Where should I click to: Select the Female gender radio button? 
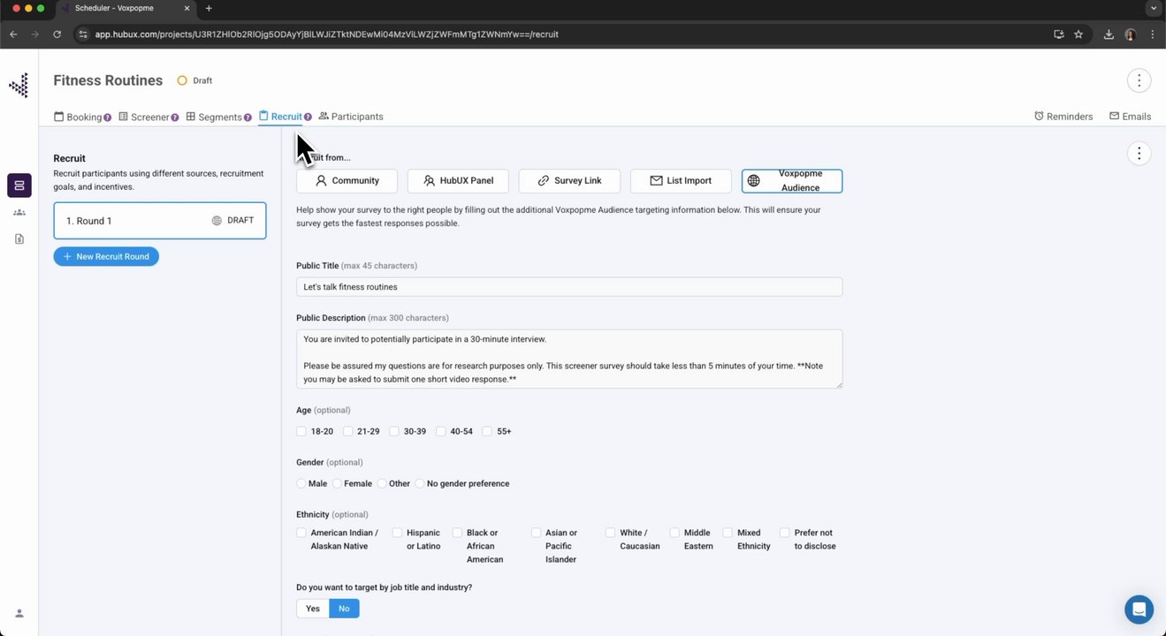337,484
